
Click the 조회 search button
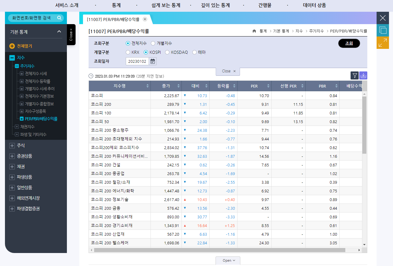(x=349, y=43)
